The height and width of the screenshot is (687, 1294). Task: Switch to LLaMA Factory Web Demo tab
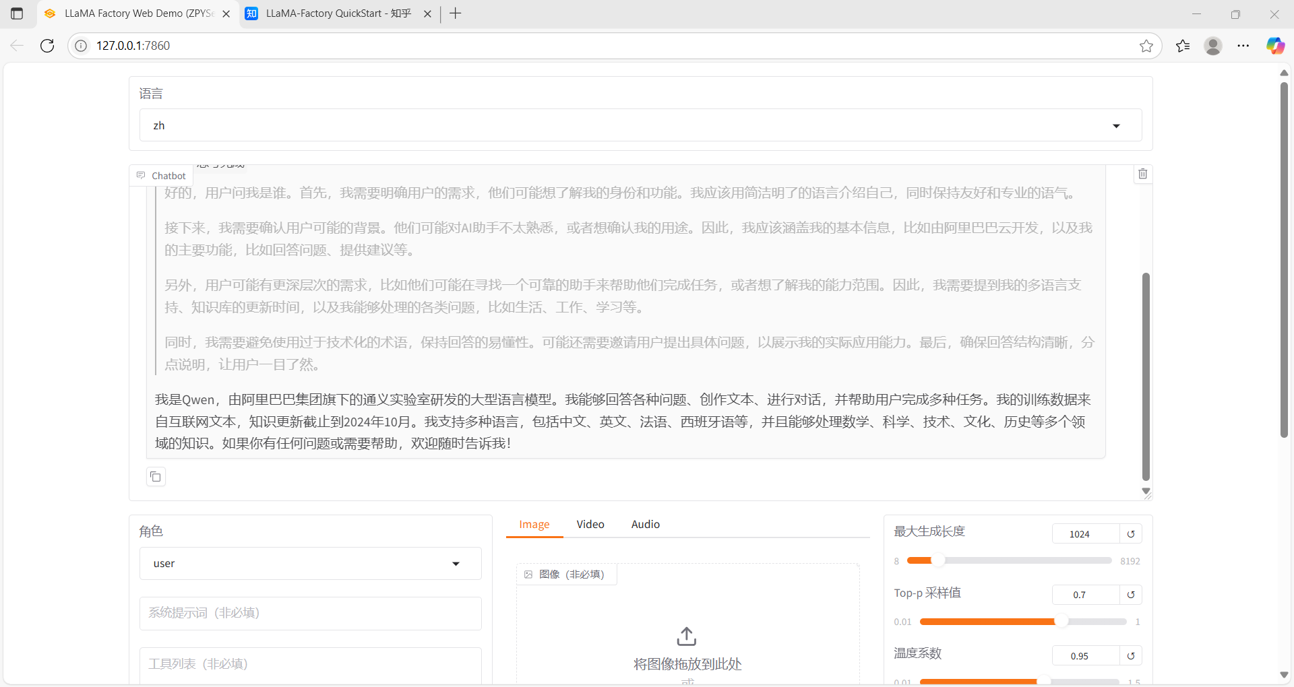[139, 13]
